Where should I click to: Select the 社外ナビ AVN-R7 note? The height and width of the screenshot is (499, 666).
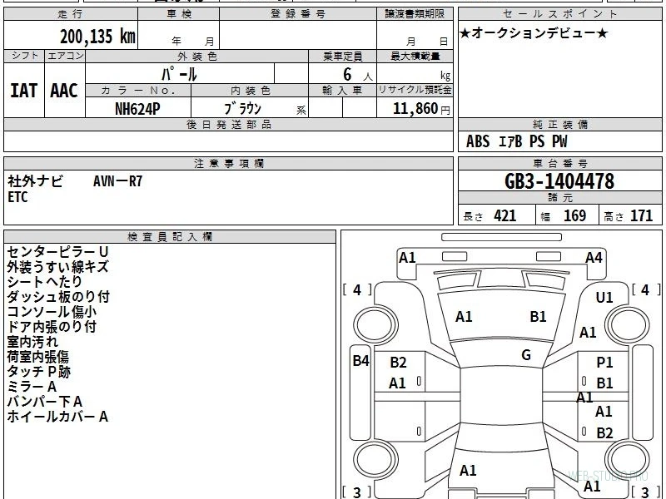pyautogui.click(x=75, y=181)
